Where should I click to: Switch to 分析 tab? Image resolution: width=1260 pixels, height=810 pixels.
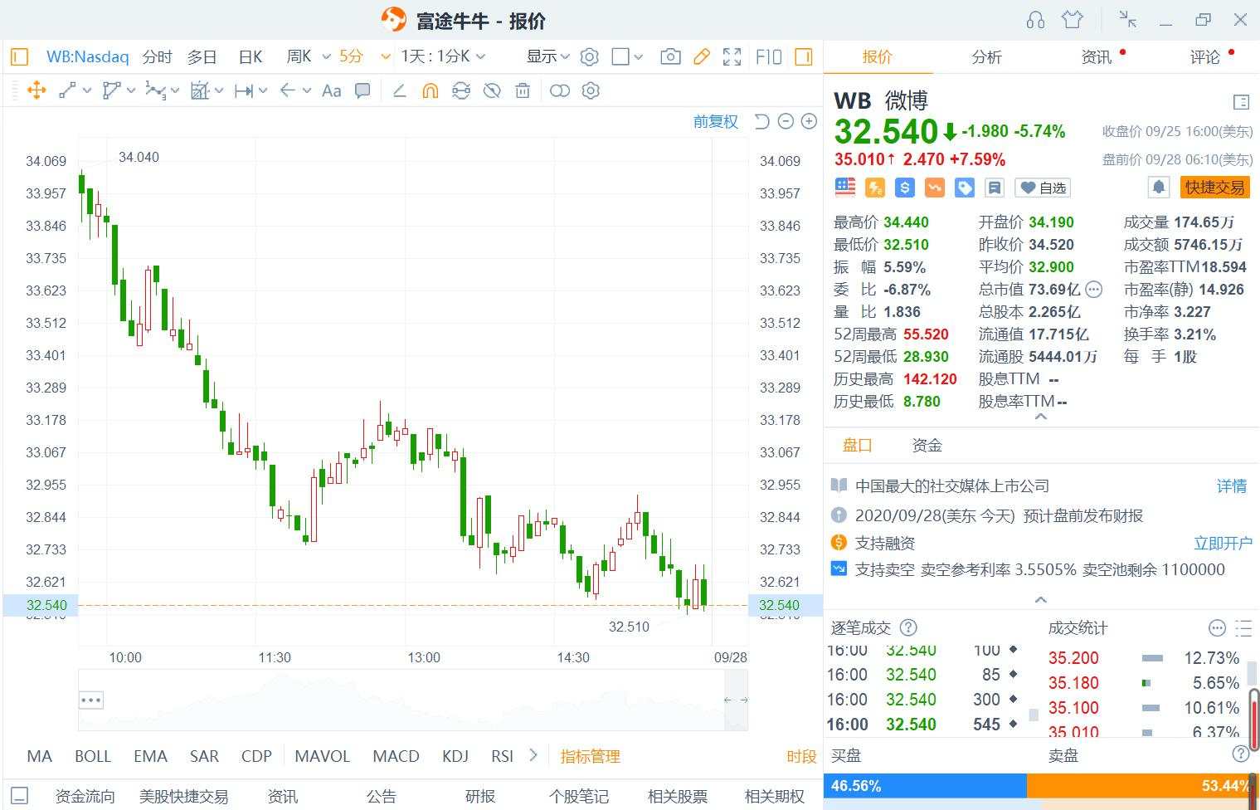click(986, 56)
